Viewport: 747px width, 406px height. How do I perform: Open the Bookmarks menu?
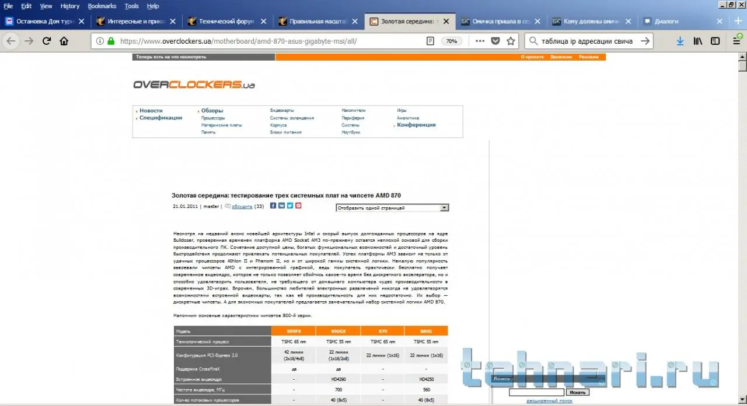tap(102, 6)
